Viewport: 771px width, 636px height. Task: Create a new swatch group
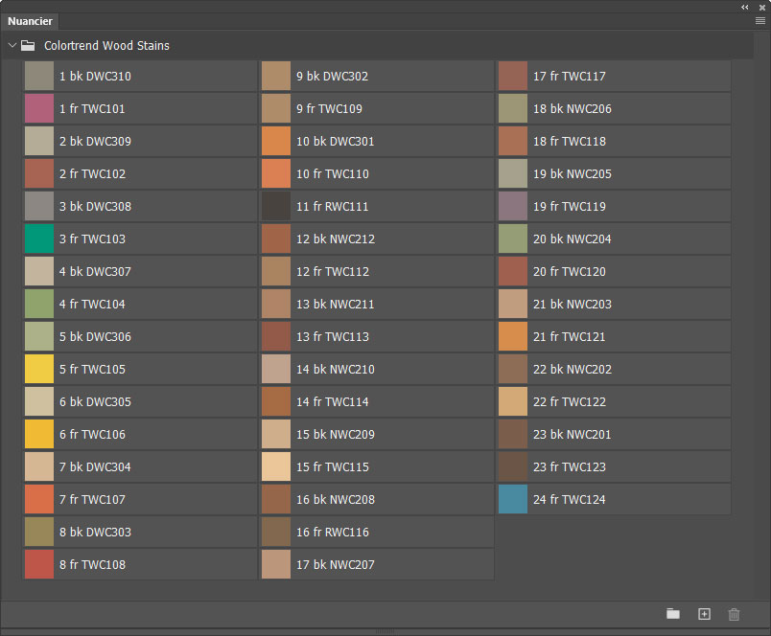[x=672, y=613]
